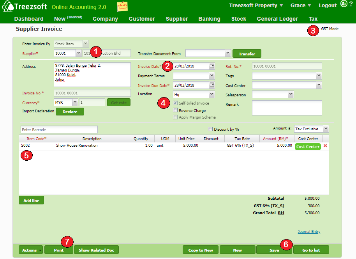
Task: Open the Cost Center dropdown in header
Action: [x=319, y=85]
